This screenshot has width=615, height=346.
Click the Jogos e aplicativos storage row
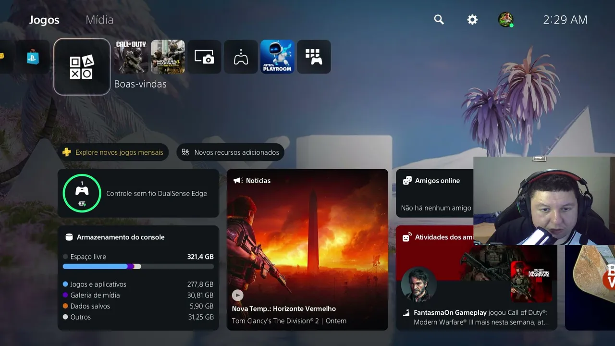(138, 284)
